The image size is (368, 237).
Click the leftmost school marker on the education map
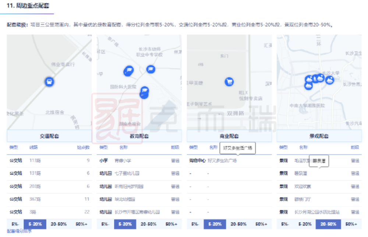pyautogui.click(x=128, y=71)
